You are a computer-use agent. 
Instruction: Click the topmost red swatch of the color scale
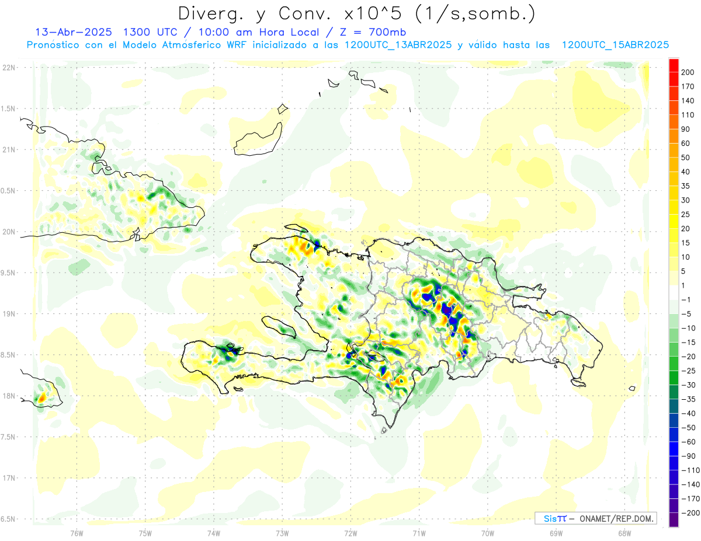674,65
